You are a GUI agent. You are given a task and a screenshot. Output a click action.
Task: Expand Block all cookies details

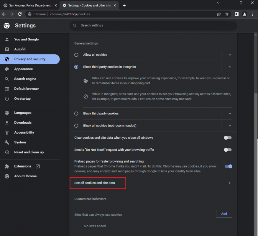coord(230,126)
